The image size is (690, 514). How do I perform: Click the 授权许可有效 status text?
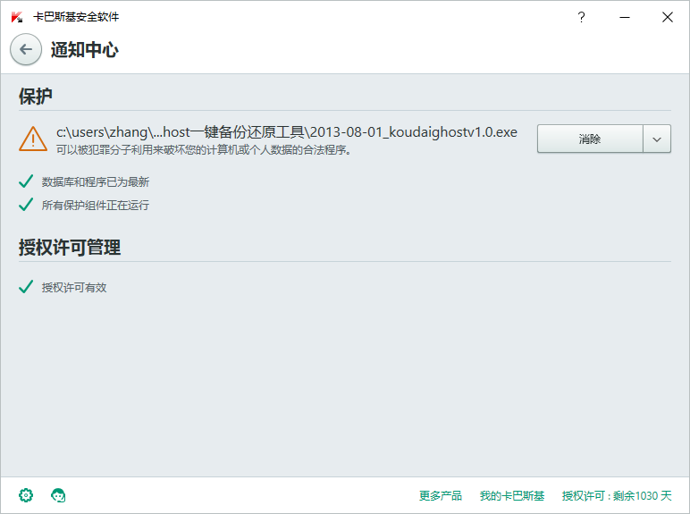[x=74, y=287]
